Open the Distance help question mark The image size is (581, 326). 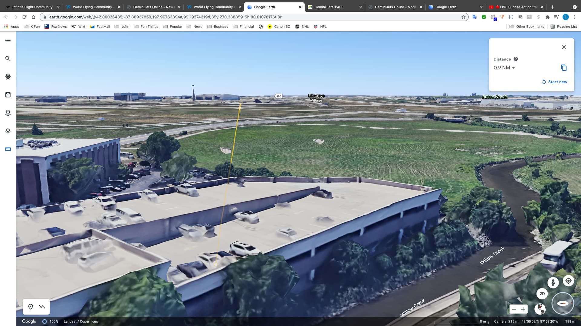[x=516, y=59]
